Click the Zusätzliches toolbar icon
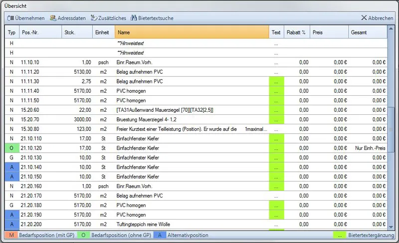 click(94, 18)
